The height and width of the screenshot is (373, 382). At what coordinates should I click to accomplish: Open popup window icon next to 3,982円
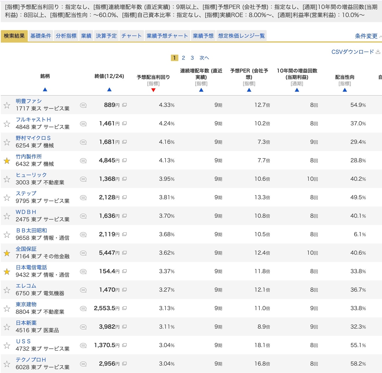(124, 327)
